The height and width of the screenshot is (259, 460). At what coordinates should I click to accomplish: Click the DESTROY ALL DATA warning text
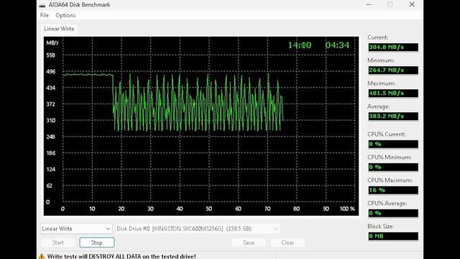(x=121, y=256)
